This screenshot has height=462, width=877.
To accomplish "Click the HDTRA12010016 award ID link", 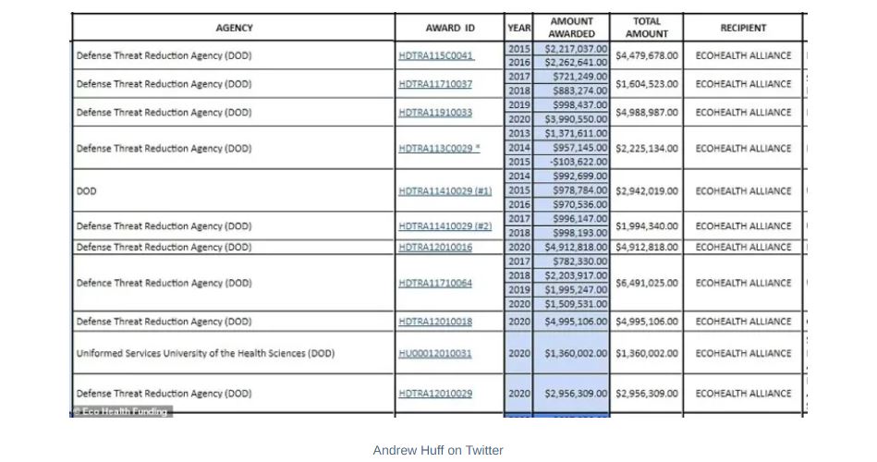I will click(435, 248).
